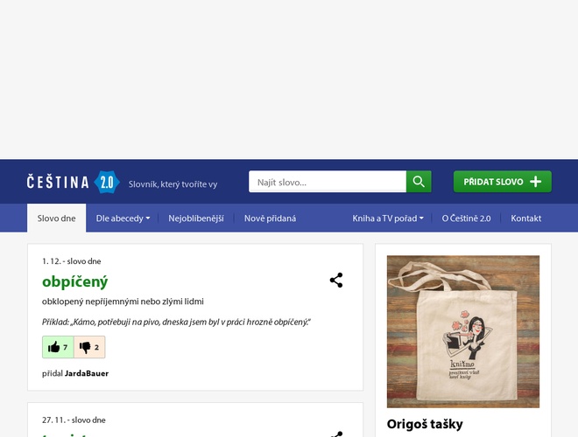Screen dimensions: 578x437
Task: Expand the Kniha a TV pořad dropdown
Action: (x=388, y=218)
